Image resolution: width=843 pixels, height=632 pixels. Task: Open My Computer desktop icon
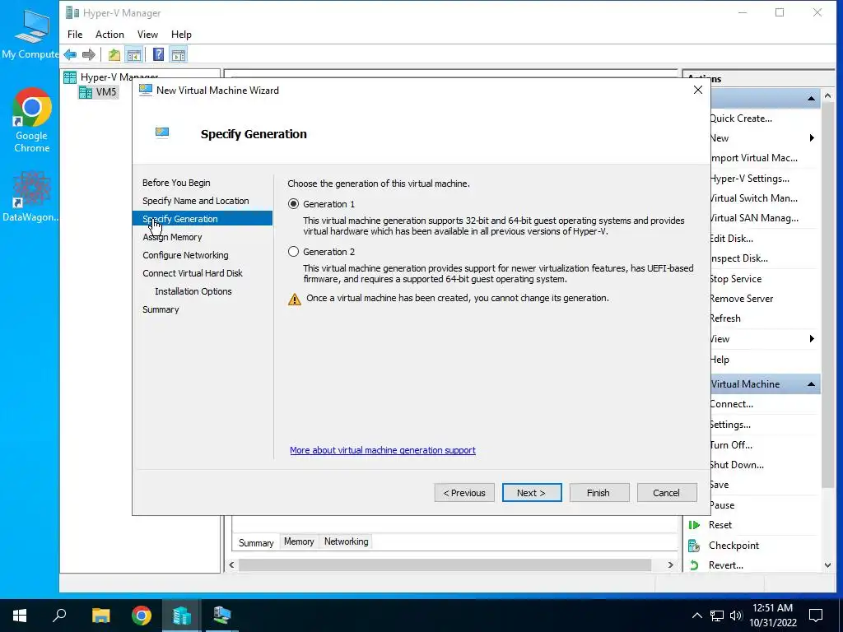tap(30, 33)
